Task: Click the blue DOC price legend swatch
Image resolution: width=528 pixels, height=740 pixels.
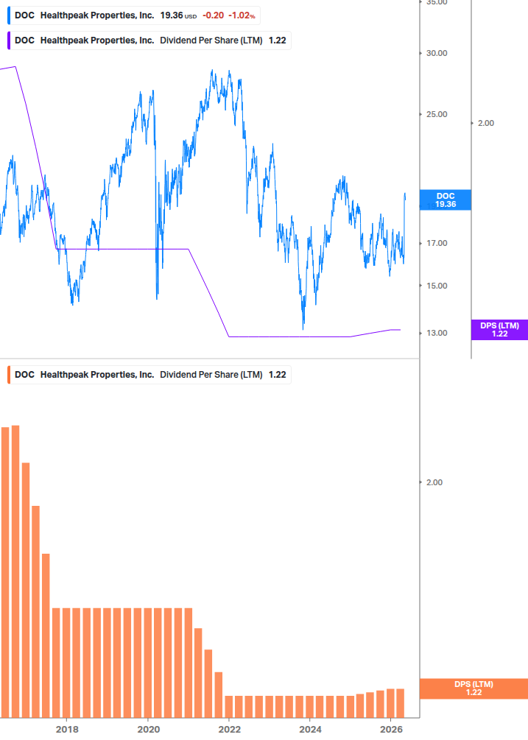Action: click(x=9, y=15)
